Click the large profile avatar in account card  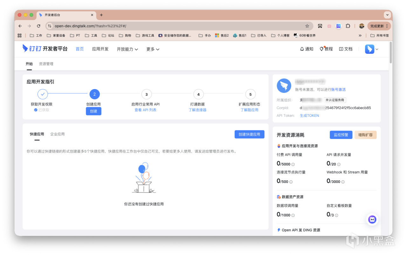284,86
